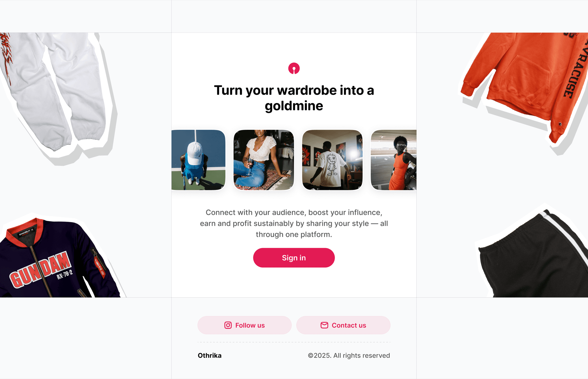Image resolution: width=588 pixels, height=379 pixels.
Task: Open the white graphic t-shirt photo
Action: pyautogui.click(x=332, y=160)
